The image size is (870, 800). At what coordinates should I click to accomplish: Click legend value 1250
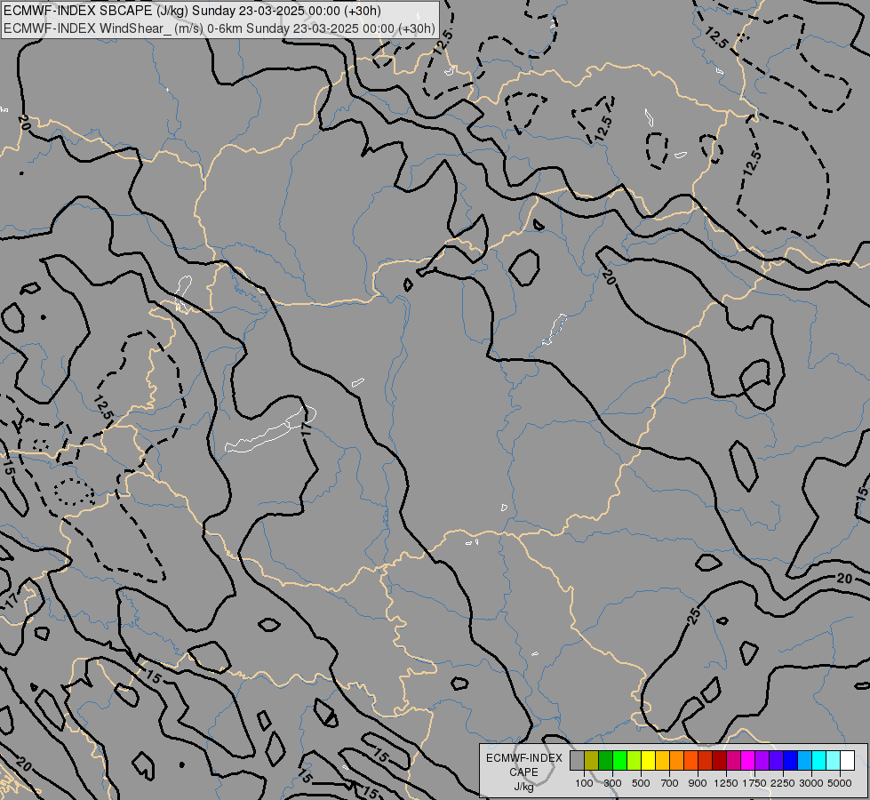coord(726,783)
